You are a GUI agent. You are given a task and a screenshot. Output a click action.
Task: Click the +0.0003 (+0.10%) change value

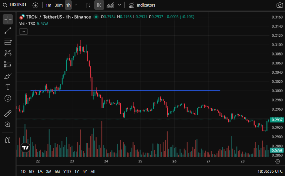(x=180, y=17)
